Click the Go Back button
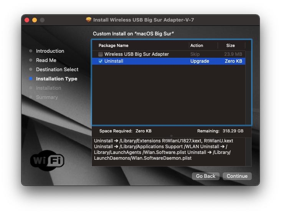The width and height of the screenshot is (281, 214). tap(205, 176)
